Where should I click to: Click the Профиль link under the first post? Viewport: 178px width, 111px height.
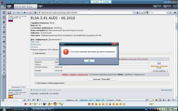(x=16, y=87)
